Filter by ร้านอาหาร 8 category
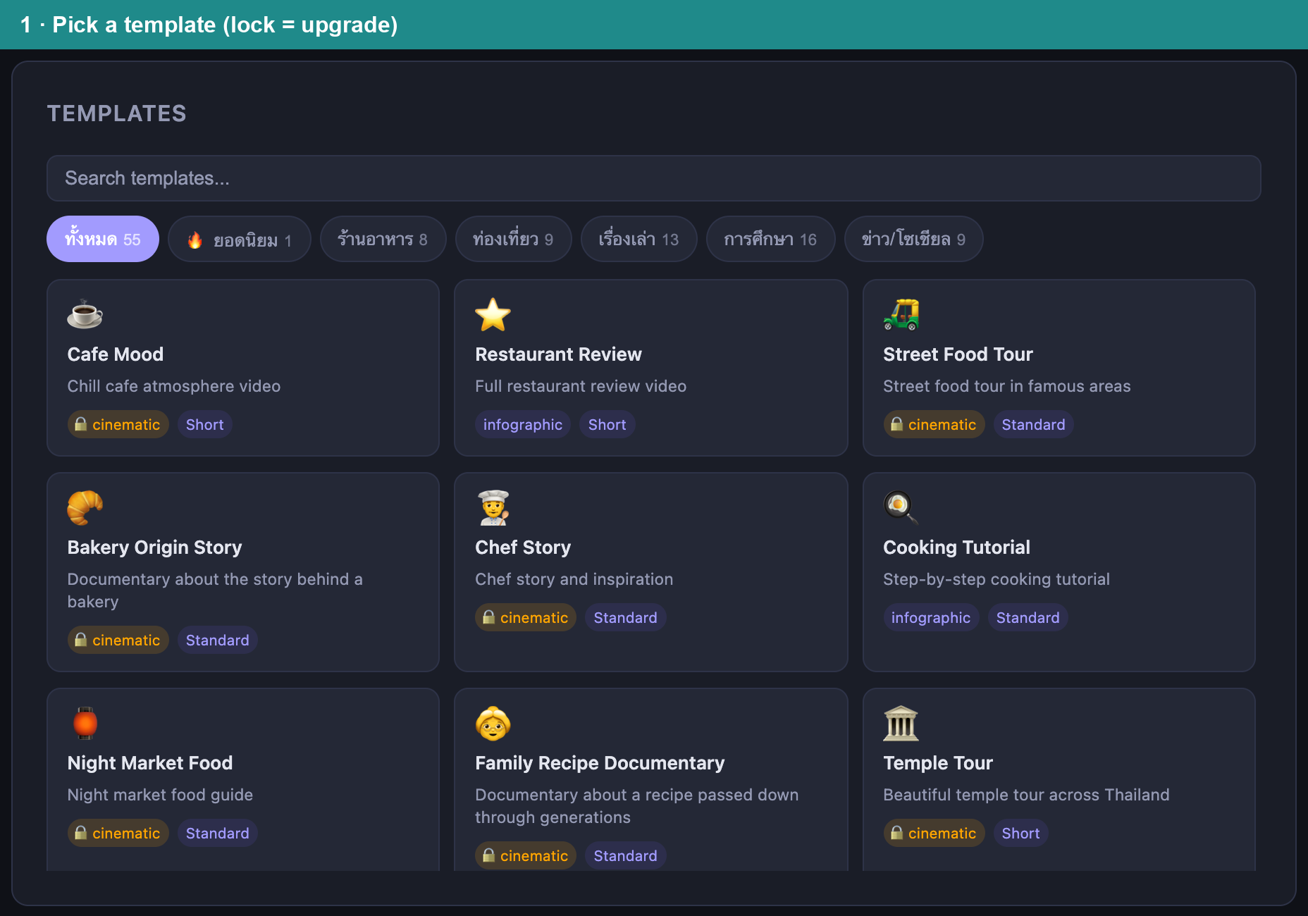This screenshot has width=1308, height=916. tap(383, 239)
